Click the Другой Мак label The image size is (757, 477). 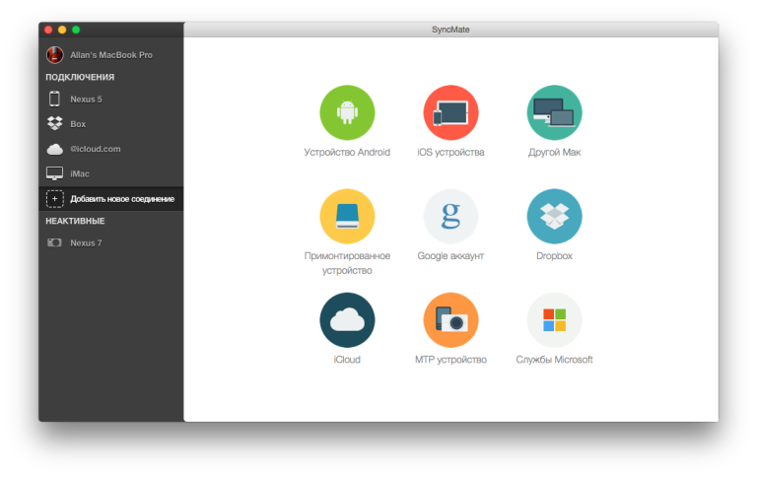(x=554, y=152)
